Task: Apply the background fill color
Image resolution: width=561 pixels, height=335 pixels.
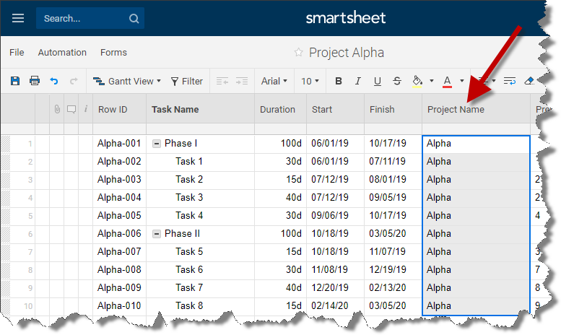Action: (x=417, y=82)
